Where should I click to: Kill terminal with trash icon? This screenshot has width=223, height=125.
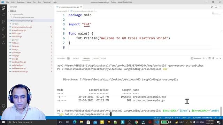(213, 58)
